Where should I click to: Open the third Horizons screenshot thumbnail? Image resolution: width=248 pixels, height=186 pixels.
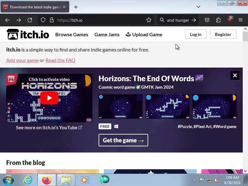point(215,106)
